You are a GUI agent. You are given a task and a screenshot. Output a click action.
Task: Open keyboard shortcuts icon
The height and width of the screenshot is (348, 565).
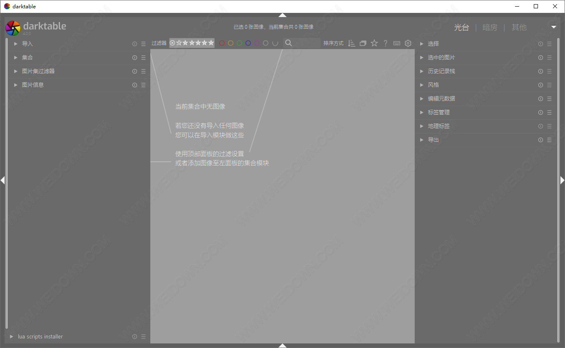click(397, 43)
